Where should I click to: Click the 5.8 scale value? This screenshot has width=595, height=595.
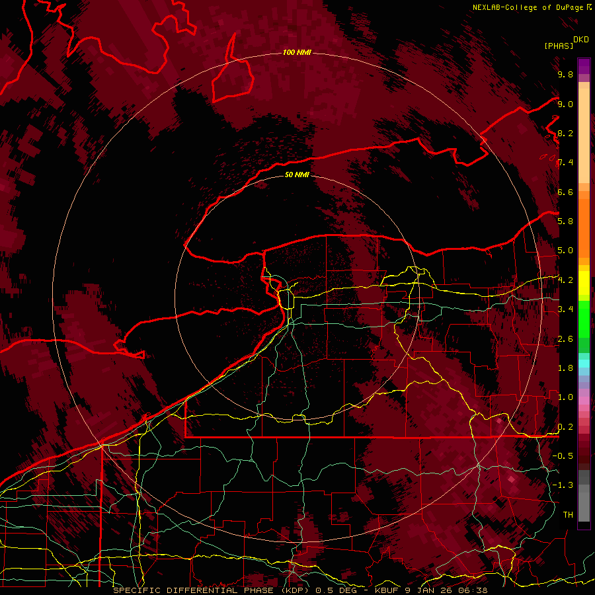point(565,221)
